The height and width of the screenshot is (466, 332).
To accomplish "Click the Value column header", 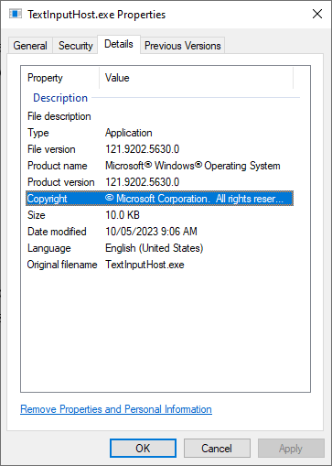I will 196,78.
